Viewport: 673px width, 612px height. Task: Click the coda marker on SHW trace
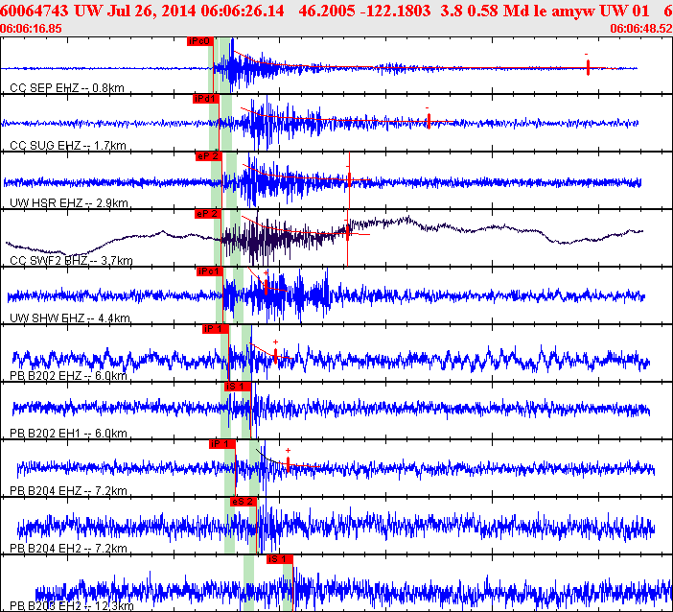(267, 287)
